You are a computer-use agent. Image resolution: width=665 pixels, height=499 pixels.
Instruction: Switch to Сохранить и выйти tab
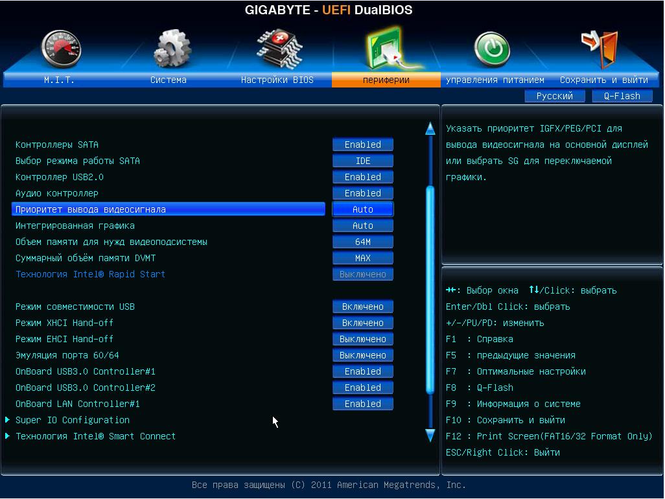[x=604, y=80]
